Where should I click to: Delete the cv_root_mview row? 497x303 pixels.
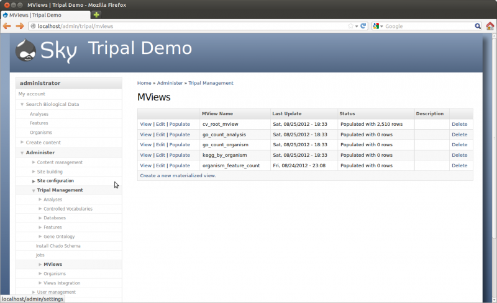point(460,124)
